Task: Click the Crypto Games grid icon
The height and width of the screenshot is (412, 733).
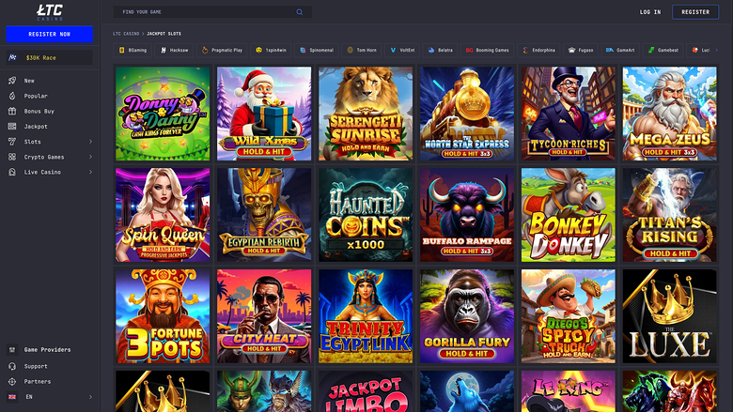Action: (12, 157)
